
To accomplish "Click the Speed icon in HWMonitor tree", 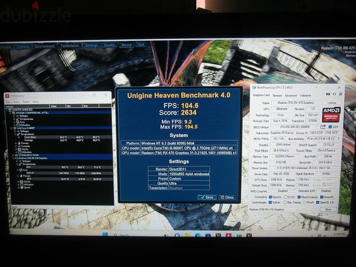I will 22,187.
